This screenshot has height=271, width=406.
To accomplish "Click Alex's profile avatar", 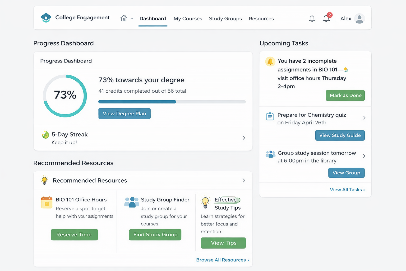I will point(359,19).
